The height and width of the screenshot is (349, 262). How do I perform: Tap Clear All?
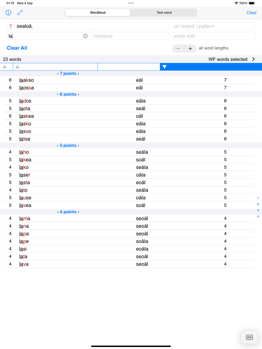click(17, 48)
